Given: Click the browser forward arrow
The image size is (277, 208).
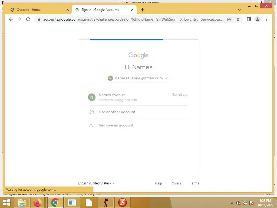Looking at the screenshot, I should click(19, 19).
